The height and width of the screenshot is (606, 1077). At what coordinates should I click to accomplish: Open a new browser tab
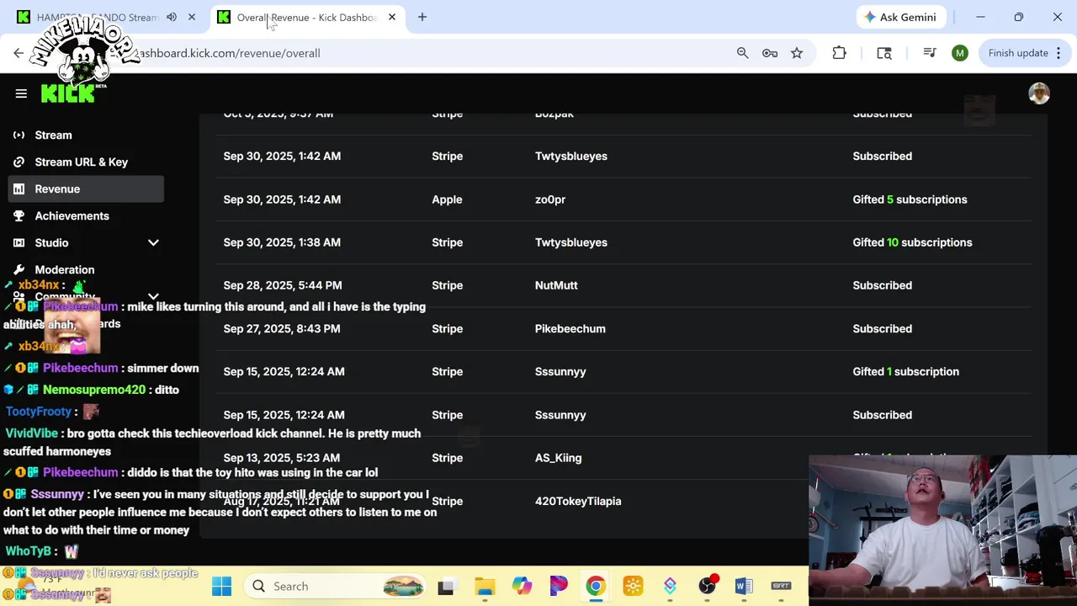[422, 17]
